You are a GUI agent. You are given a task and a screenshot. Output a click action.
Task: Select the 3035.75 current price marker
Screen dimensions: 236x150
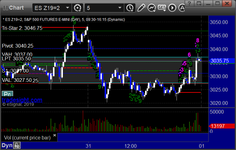click(x=221, y=61)
